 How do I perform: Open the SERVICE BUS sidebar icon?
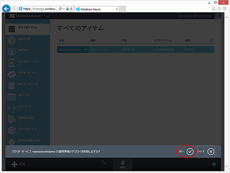pyautogui.click(x=11, y=118)
